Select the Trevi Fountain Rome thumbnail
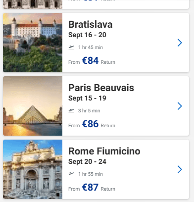Screen dimensions: 194x202 [33, 169]
